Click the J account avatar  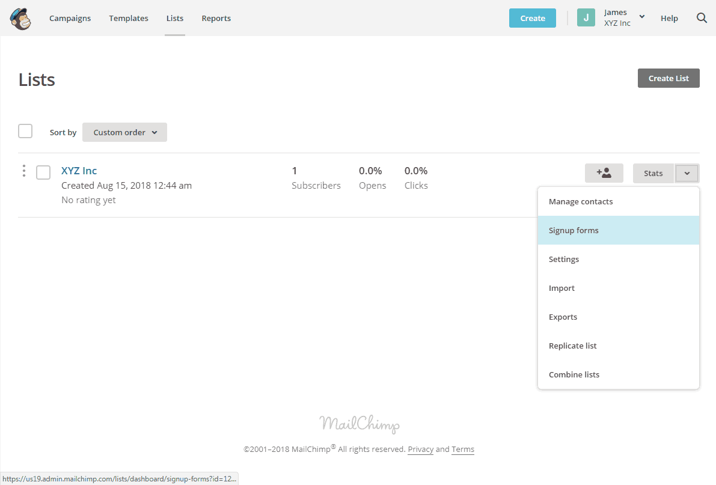[586, 18]
